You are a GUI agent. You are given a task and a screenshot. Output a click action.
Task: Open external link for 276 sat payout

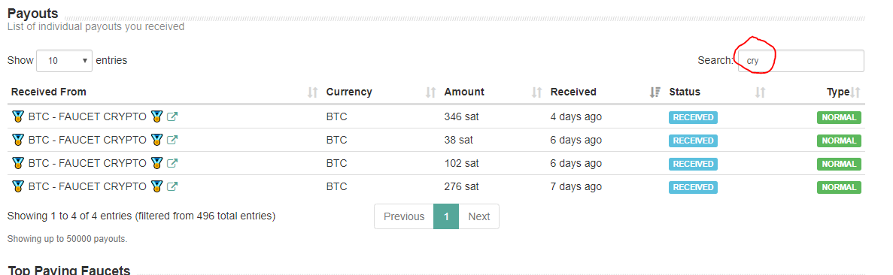coord(172,187)
